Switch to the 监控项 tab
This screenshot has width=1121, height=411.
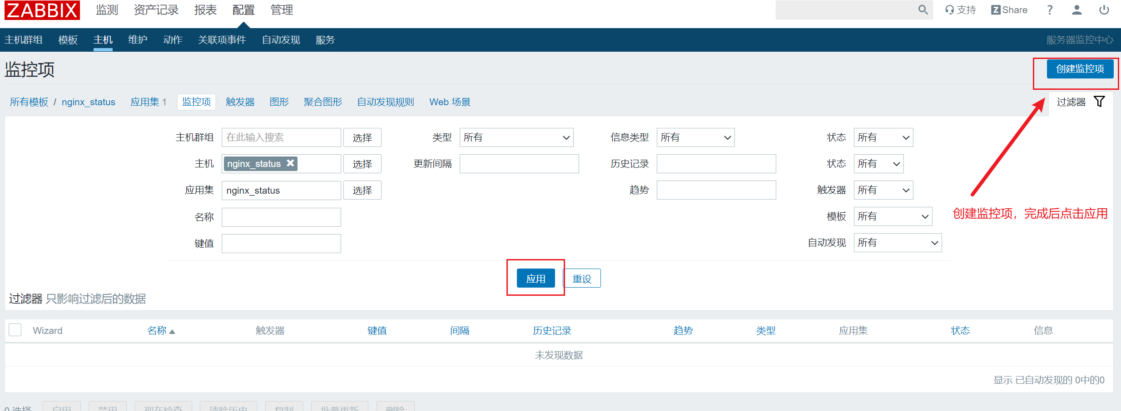pos(197,102)
